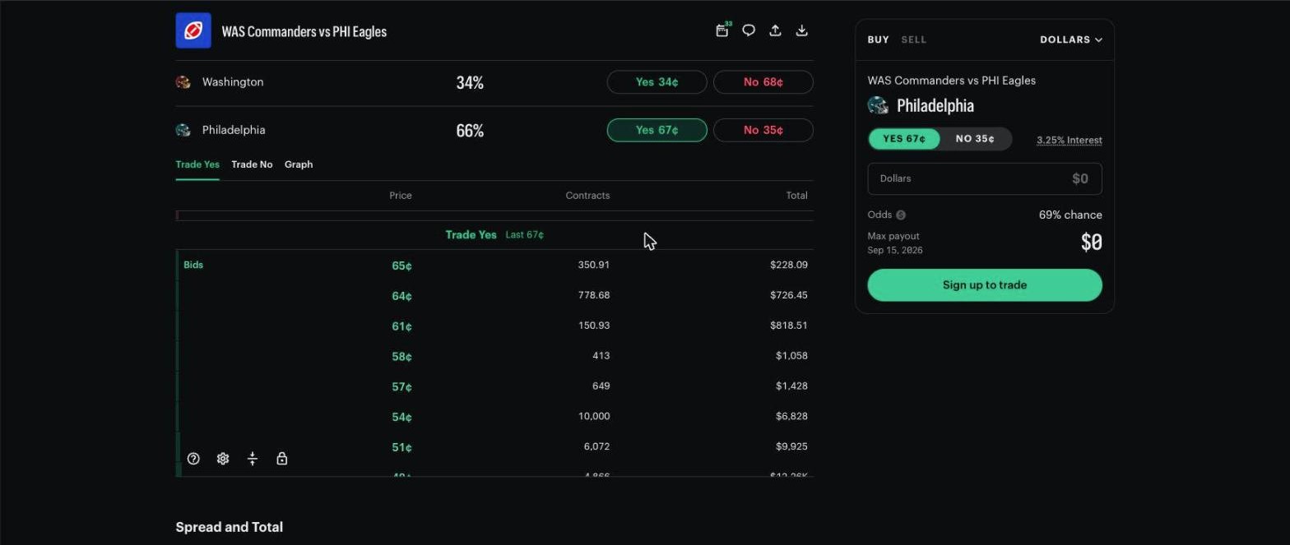Click the 54¢ bid price
The image size is (1290, 545).
(401, 418)
